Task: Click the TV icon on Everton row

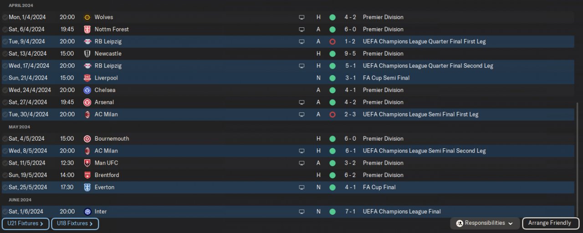Action: click(302, 187)
